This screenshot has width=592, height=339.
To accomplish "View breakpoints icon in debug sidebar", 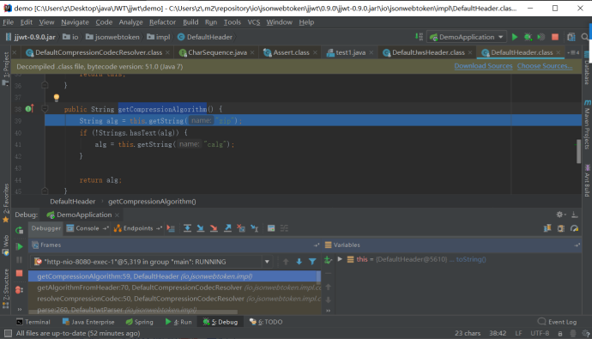I will [19, 290].
